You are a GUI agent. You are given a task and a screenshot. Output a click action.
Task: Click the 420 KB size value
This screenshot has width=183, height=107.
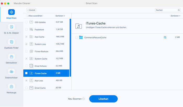[x=59, y=80]
